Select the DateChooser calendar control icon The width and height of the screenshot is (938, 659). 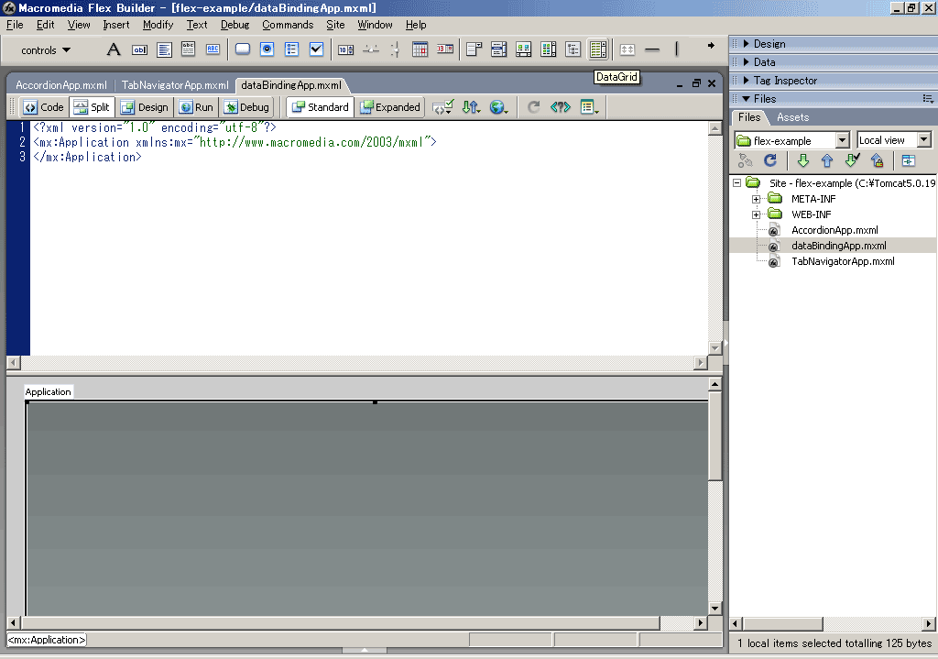click(x=420, y=49)
